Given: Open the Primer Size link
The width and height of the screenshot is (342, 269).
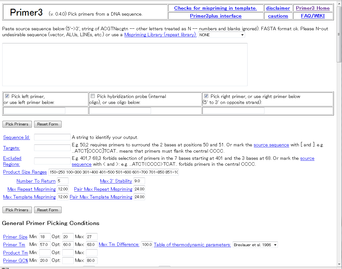Looking at the screenshot, I should coord(15,237).
